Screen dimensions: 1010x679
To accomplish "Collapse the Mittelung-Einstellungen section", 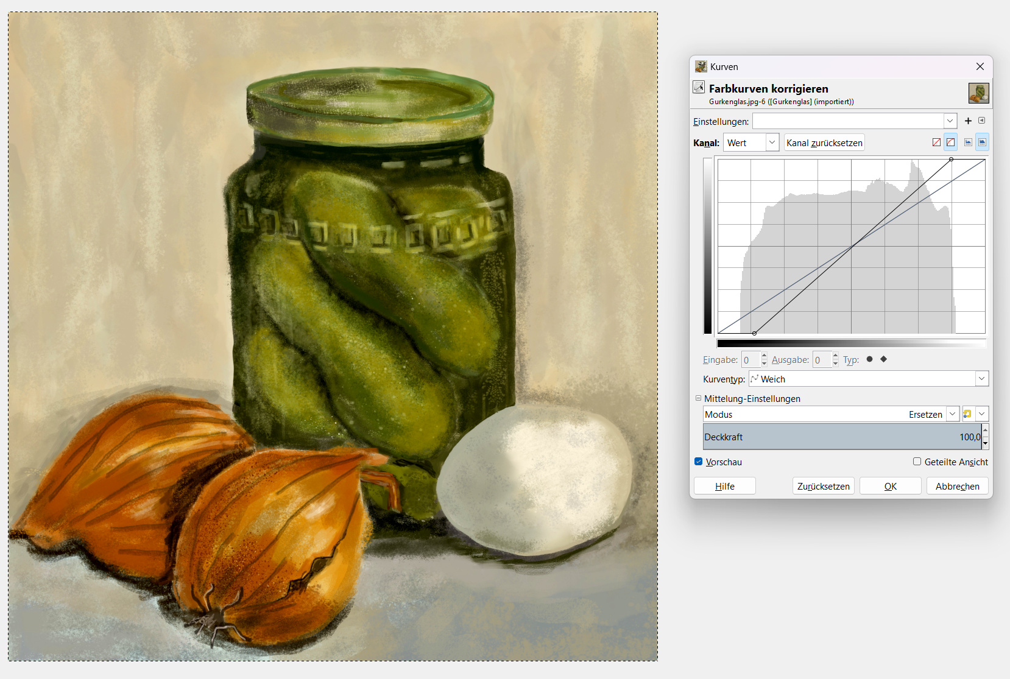I will tap(698, 398).
